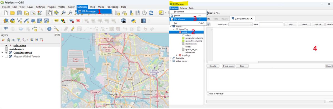Click the Refresh map canvas icon
This screenshot has width=333, height=109.
tap(151, 13)
